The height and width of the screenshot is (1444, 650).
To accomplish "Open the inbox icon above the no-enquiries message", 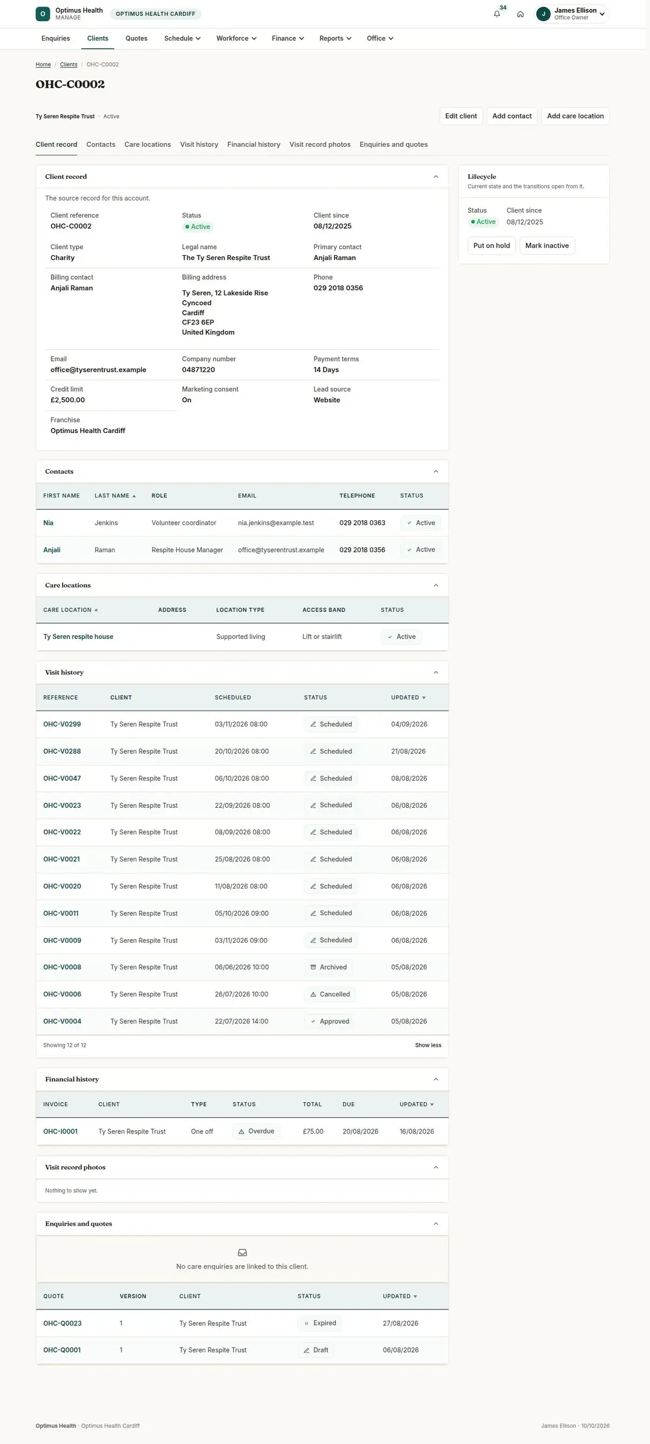I will (242, 1252).
